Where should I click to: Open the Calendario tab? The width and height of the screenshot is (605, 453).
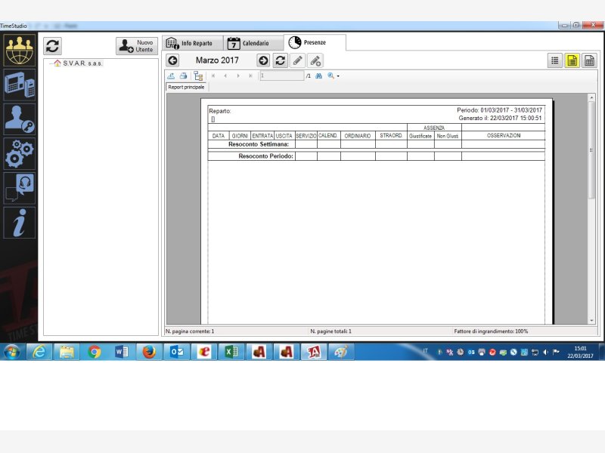[x=249, y=43]
